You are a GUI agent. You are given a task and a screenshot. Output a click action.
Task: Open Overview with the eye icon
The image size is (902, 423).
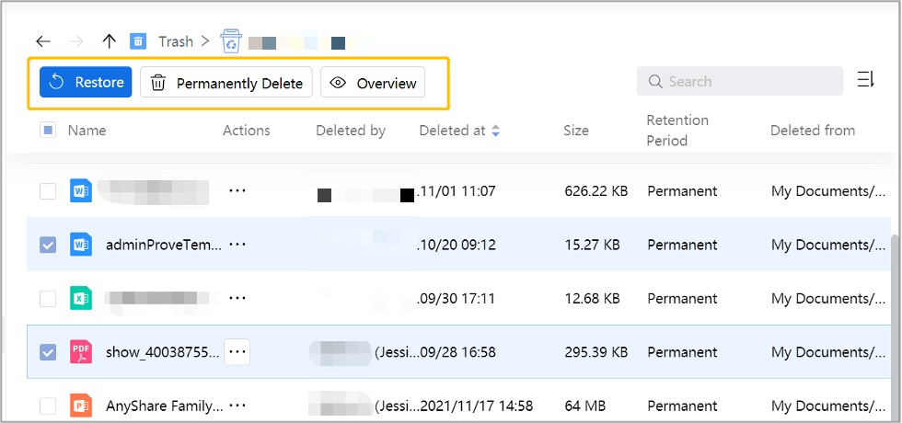(373, 83)
